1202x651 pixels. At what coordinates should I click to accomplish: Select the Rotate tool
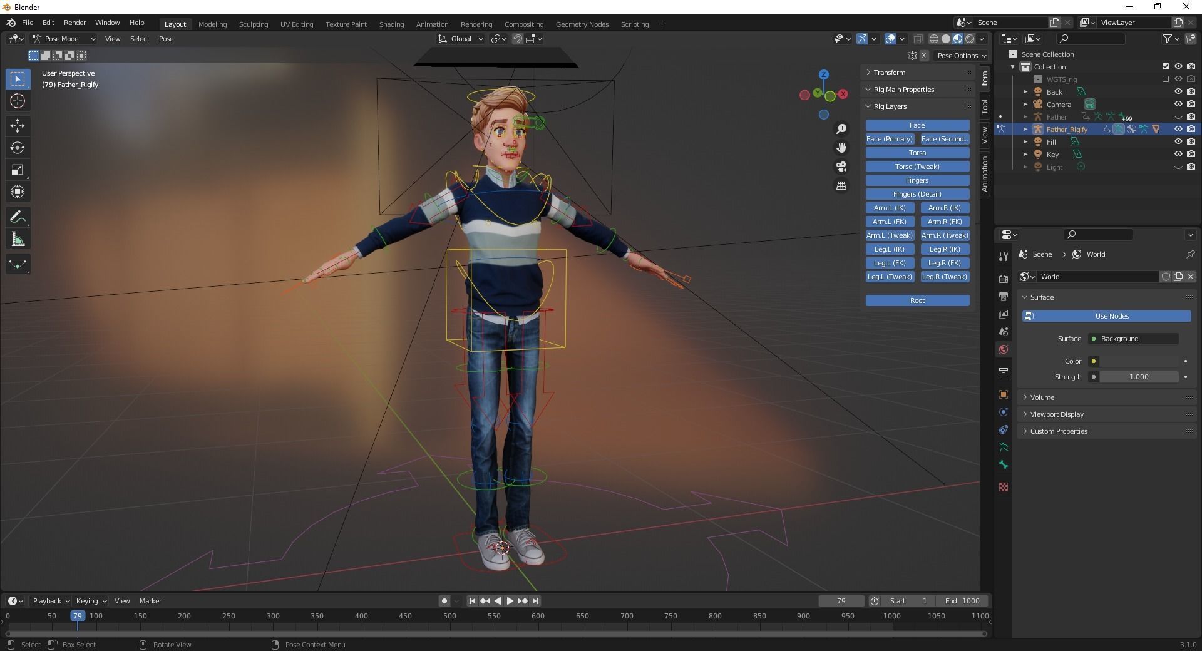click(18, 148)
